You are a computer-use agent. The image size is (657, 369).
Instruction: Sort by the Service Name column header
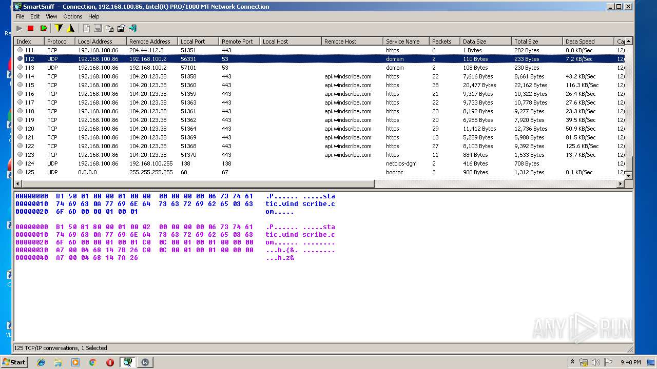[406, 42]
